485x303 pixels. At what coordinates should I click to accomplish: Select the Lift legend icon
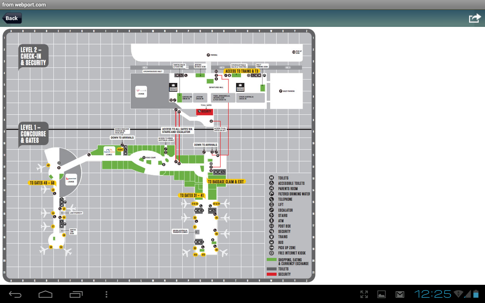272,205
